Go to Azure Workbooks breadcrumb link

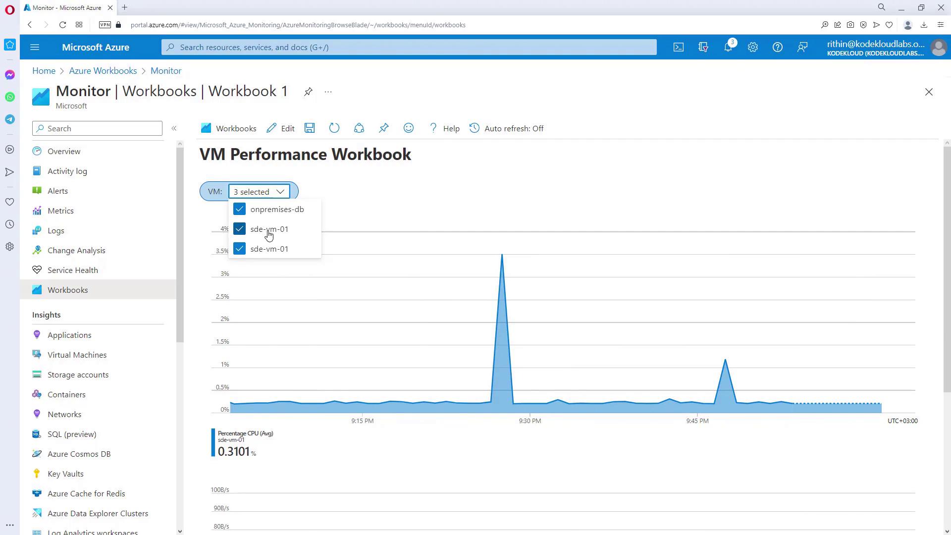pyautogui.click(x=103, y=71)
